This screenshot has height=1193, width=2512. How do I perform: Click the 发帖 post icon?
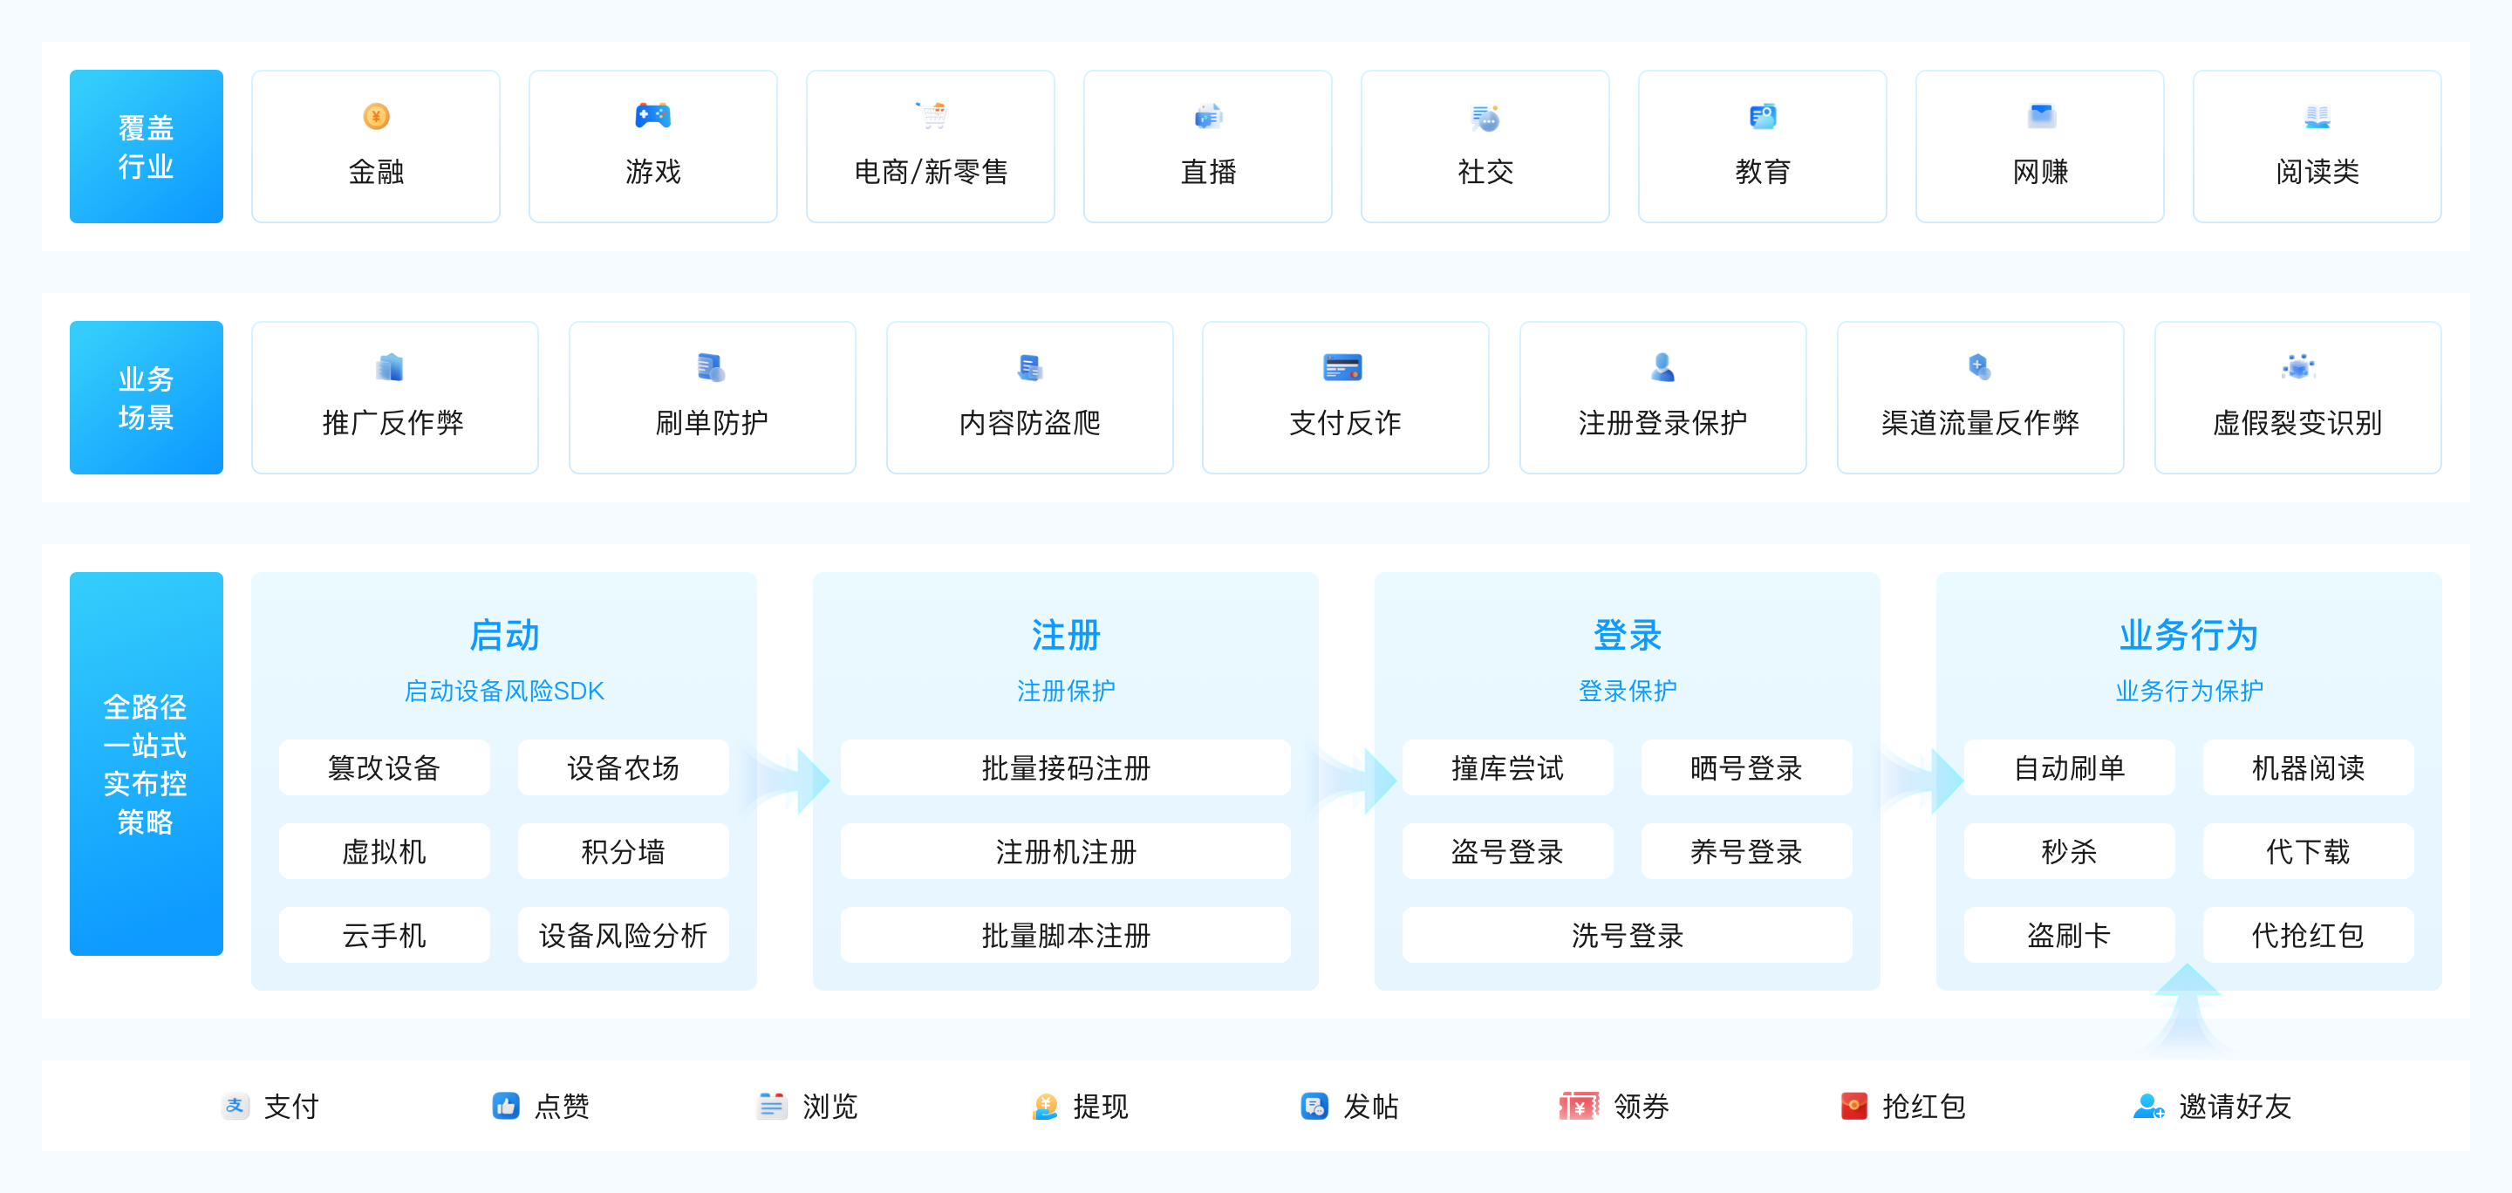[1314, 1107]
